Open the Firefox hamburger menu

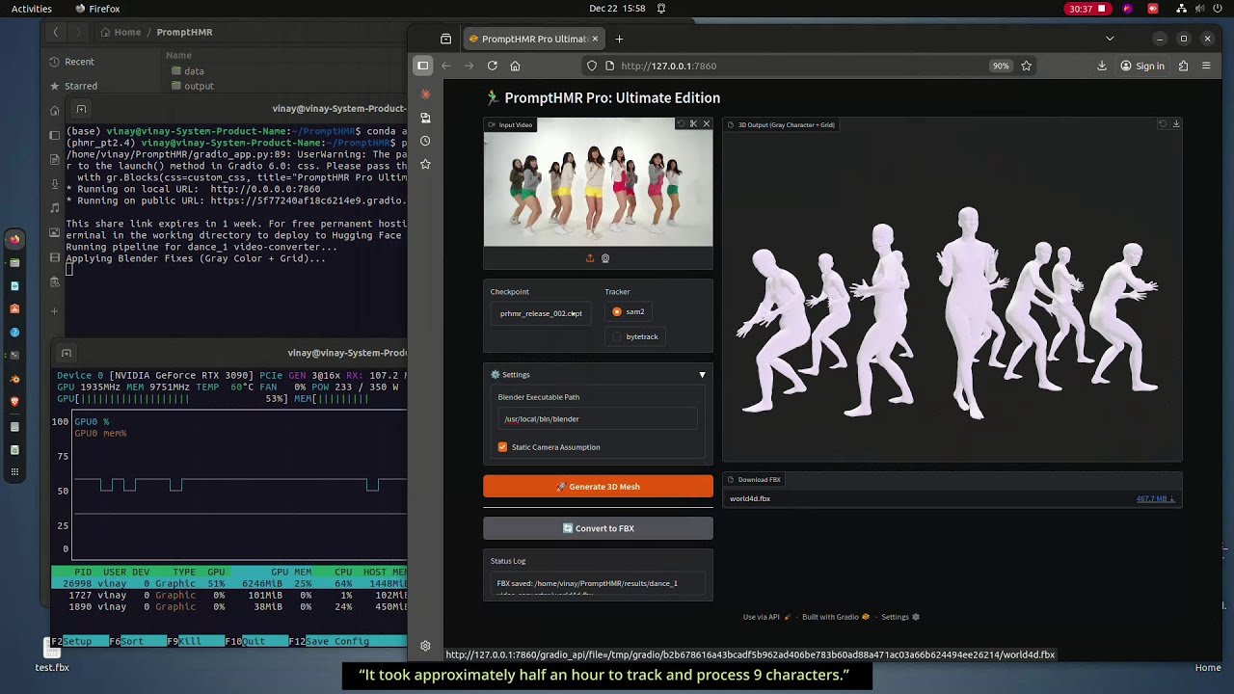(x=1207, y=66)
